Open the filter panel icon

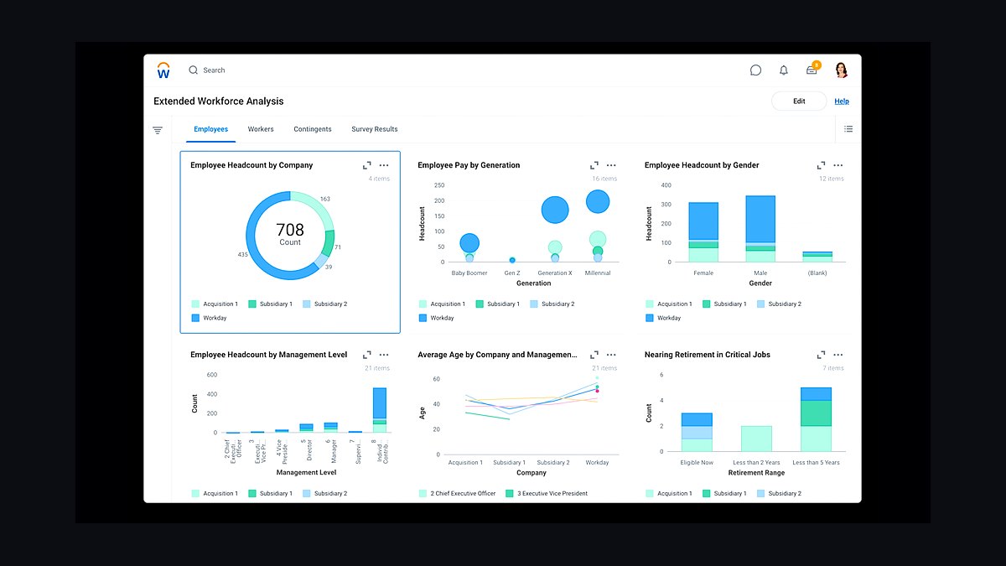(158, 130)
